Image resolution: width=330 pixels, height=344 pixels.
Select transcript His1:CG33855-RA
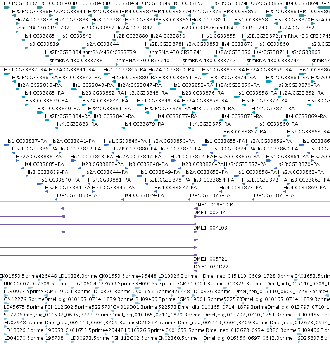pyautogui.click(x=223, y=70)
